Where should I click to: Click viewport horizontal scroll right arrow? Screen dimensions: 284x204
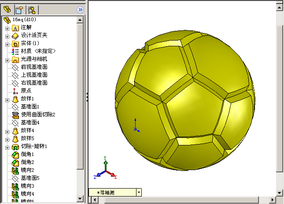click(x=273, y=200)
